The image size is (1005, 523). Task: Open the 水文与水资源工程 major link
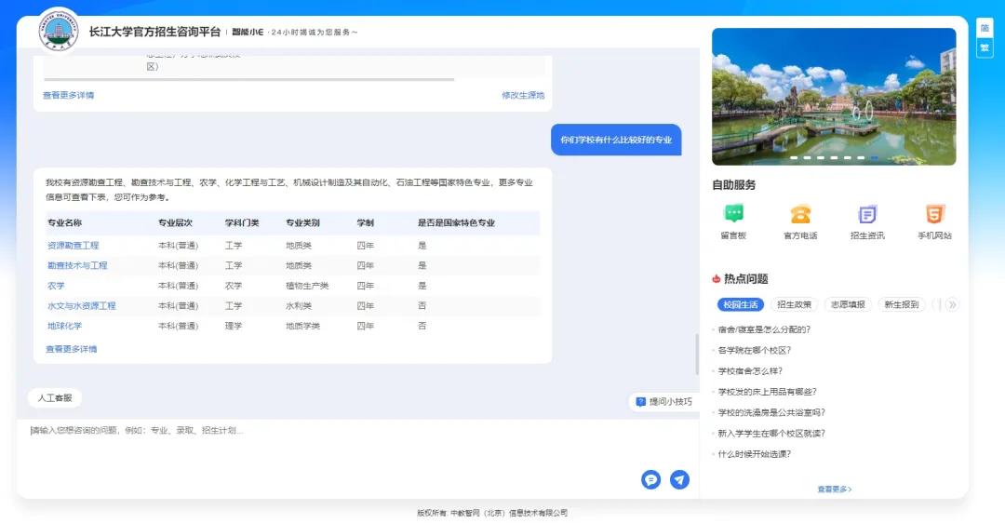pos(81,306)
